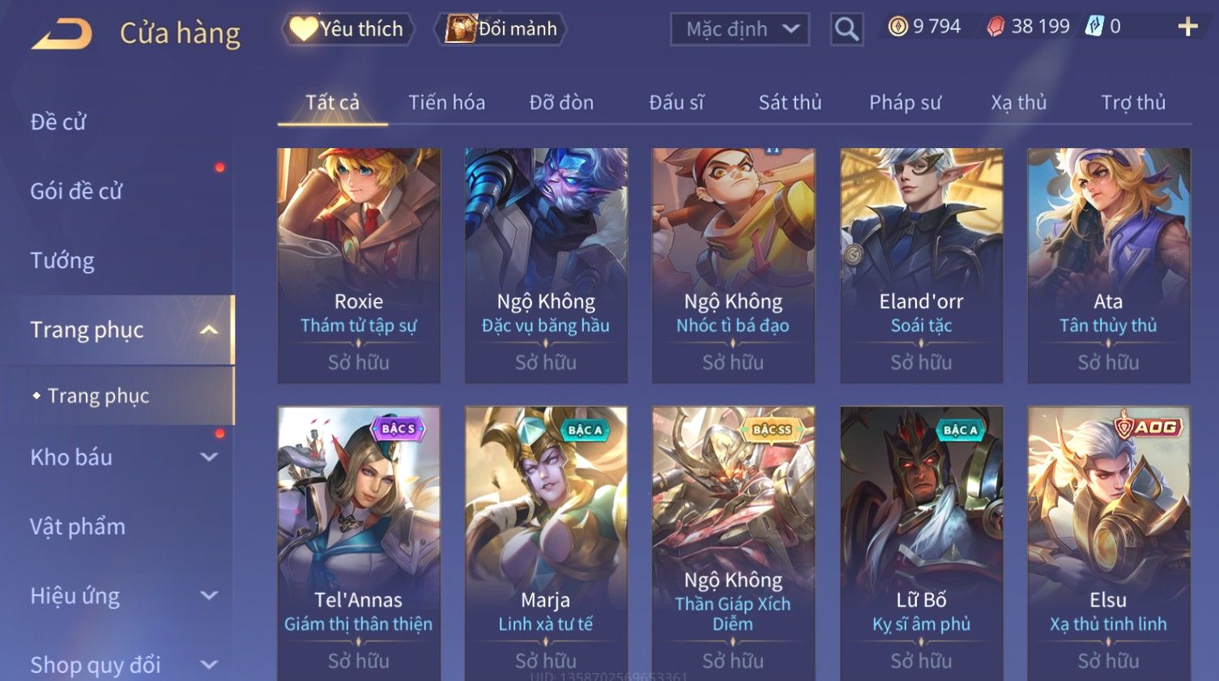Viewport: 1219px width, 681px height.
Task: Click the red ruby currency icon
Action: click(x=995, y=27)
